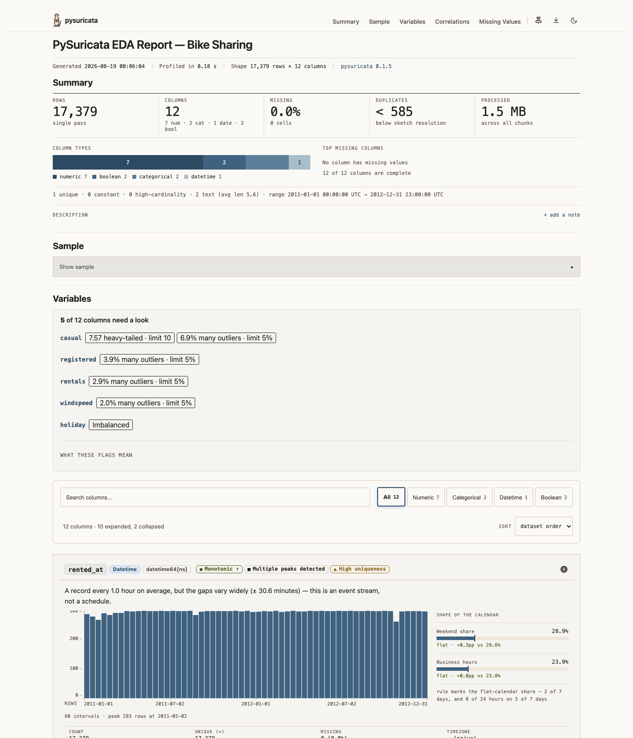Open info icon on rented_at card
The height and width of the screenshot is (738, 633).
[x=564, y=569]
